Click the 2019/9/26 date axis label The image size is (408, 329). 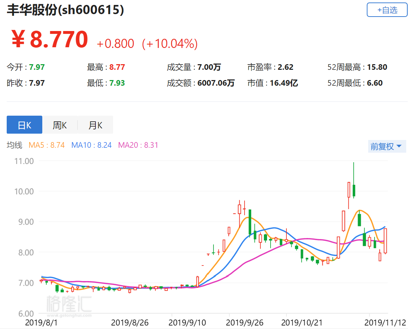coord(245,323)
